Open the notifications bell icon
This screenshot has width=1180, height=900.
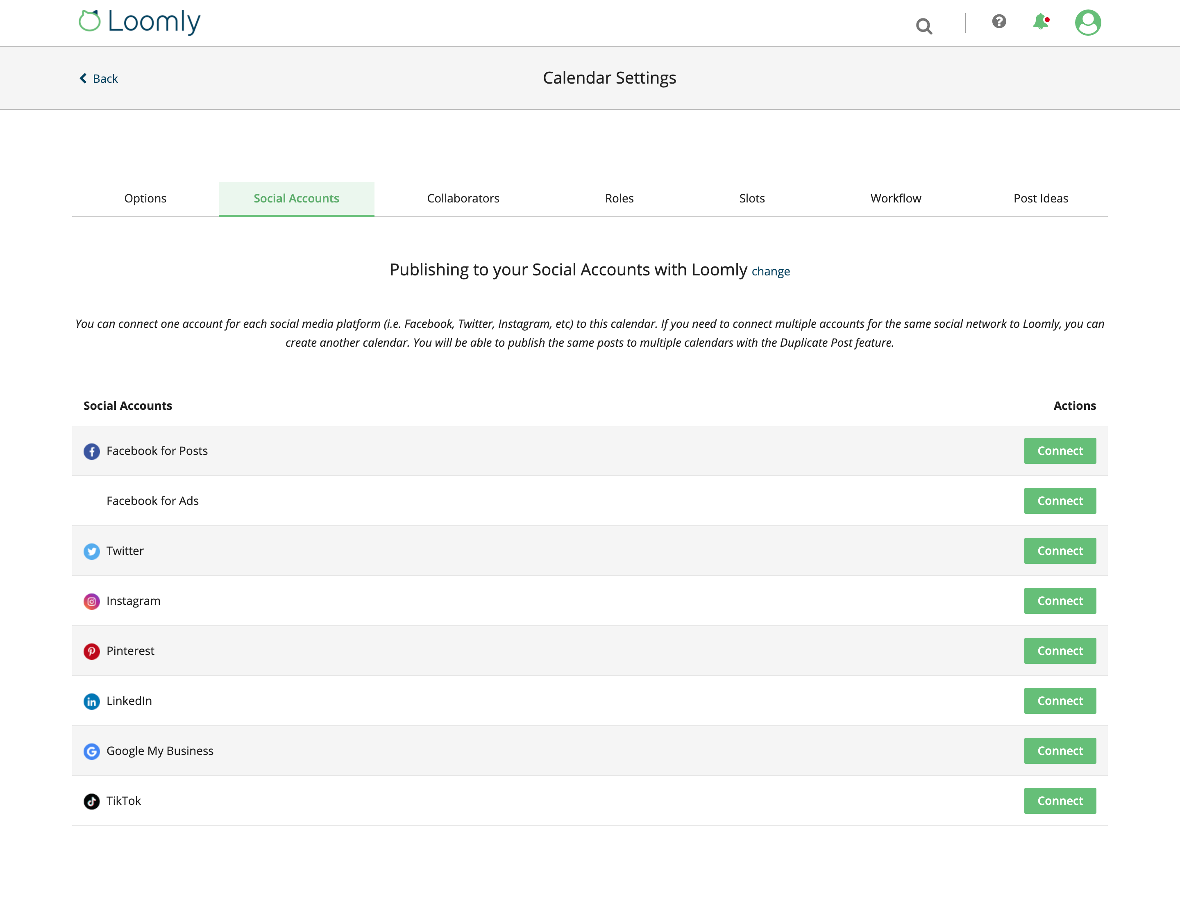tap(1040, 22)
